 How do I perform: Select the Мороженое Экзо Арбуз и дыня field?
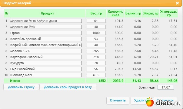click(x=46, y=21)
